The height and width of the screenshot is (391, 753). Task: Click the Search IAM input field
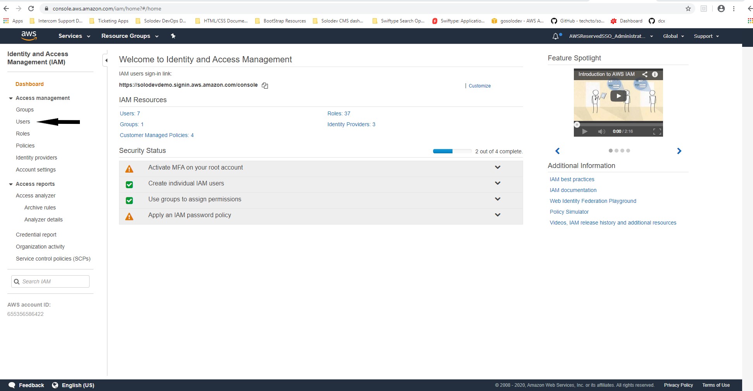pyautogui.click(x=50, y=281)
